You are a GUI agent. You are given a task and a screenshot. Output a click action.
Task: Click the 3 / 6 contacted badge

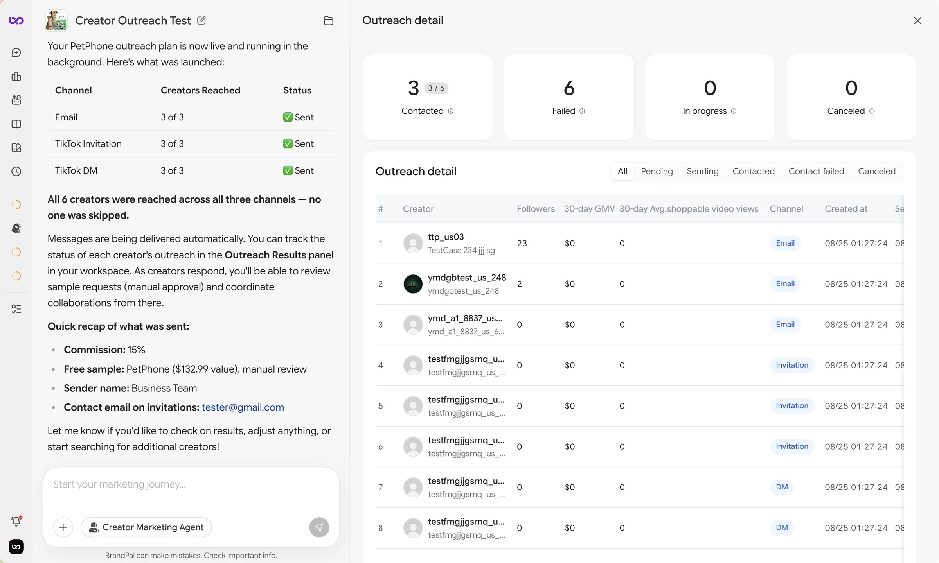tap(436, 88)
